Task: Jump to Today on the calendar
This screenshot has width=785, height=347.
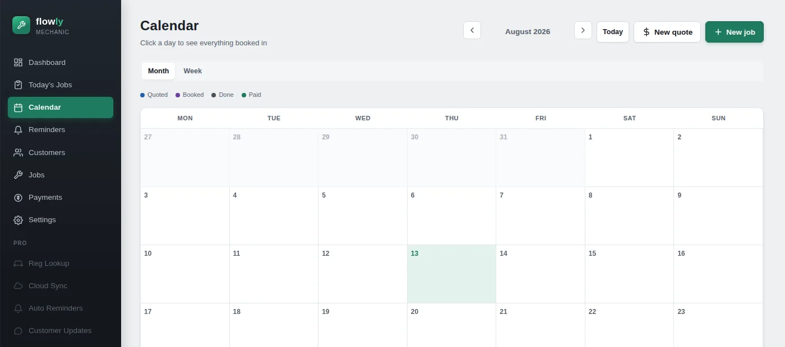Action: [x=613, y=32]
